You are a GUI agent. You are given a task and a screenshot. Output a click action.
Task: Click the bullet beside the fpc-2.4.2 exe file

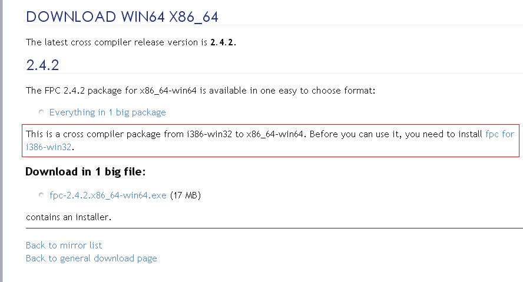[x=41, y=195]
